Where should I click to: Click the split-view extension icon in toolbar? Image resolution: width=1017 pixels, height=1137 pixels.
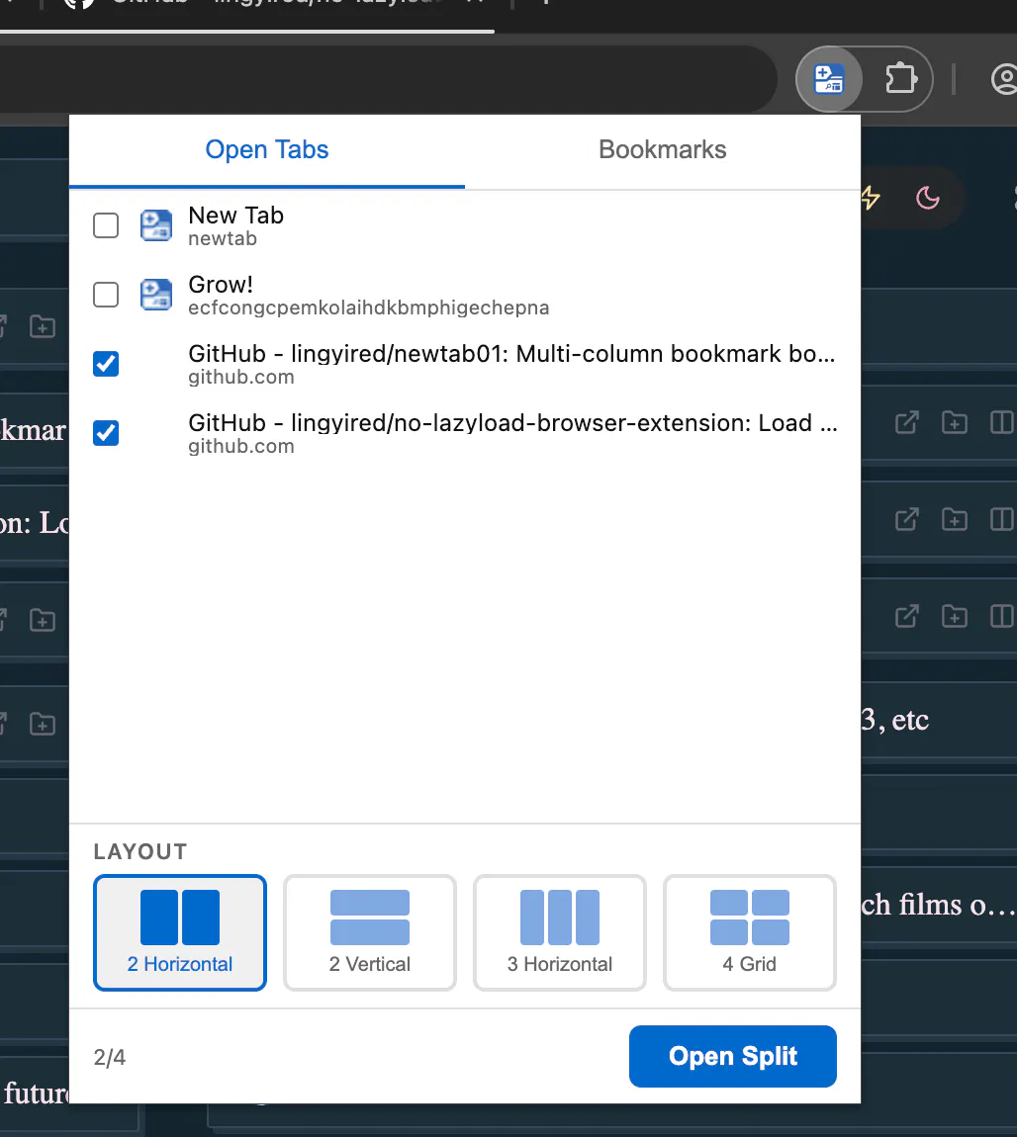coord(828,79)
